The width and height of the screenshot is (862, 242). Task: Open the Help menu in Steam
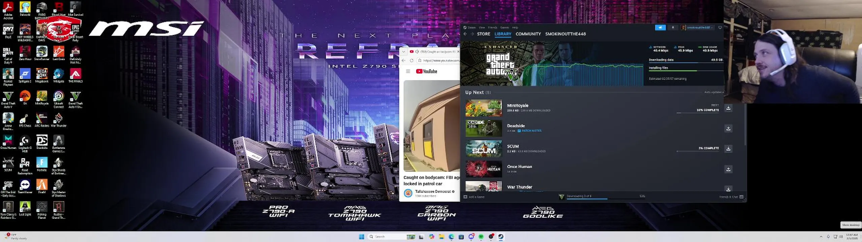(515, 28)
